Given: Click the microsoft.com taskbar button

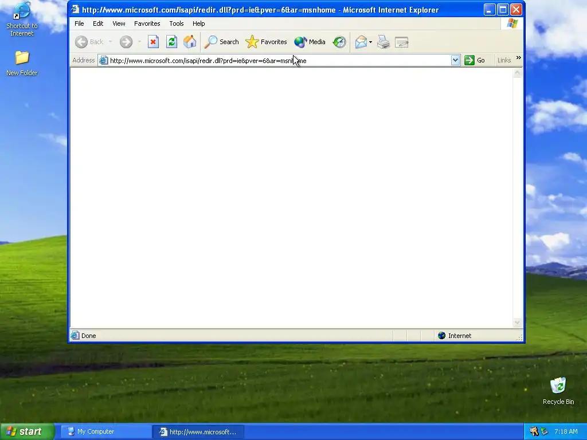Looking at the screenshot, I should (x=198, y=432).
